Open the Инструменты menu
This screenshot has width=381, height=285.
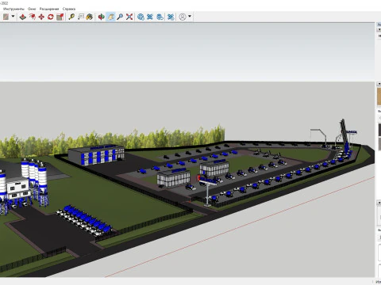pyautogui.click(x=13, y=9)
